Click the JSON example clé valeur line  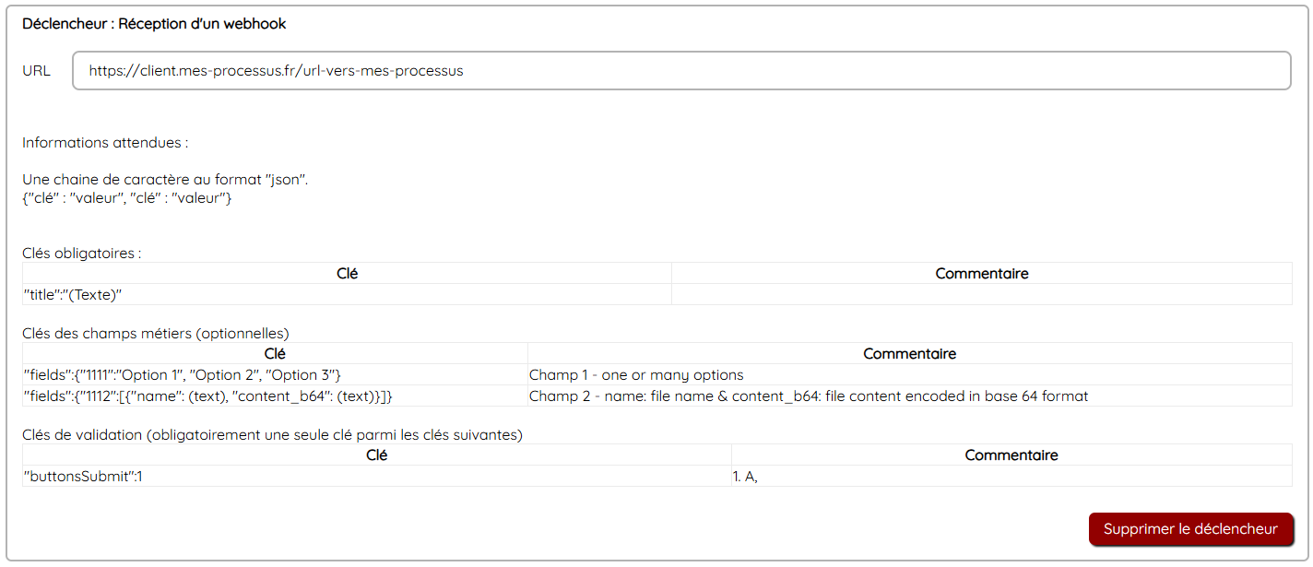[127, 198]
